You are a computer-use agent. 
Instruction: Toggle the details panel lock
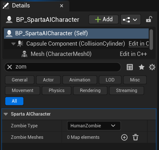point(149,19)
